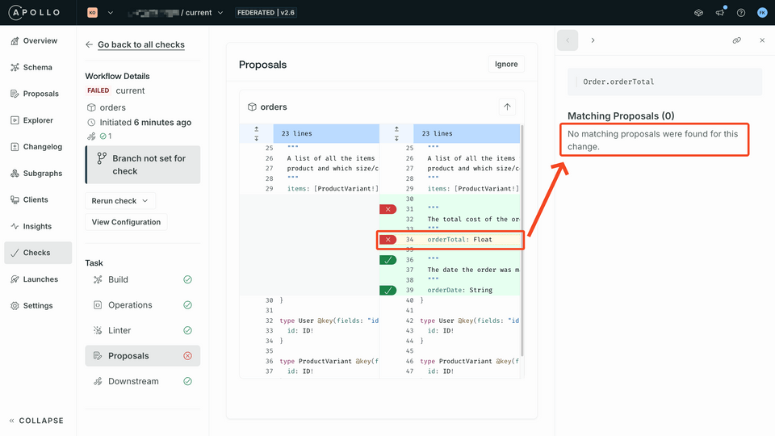This screenshot has width=775, height=436.
Task: Click the Operations passed check icon
Action: tap(188, 305)
